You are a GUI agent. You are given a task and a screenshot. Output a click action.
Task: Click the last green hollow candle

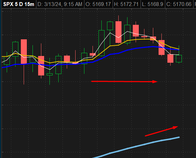point(179,58)
